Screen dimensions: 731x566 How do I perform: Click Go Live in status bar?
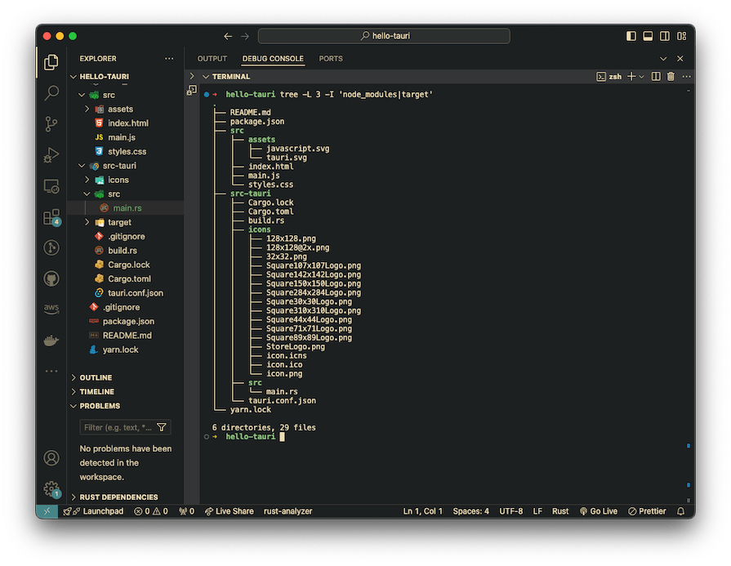(x=599, y=511)
